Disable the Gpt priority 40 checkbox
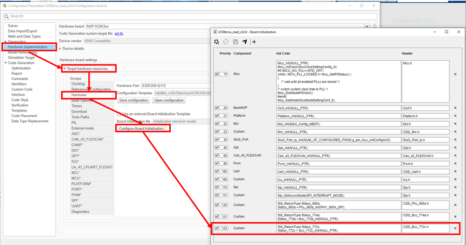The height and width of the screenshot is (245, 466). [216, 148]
